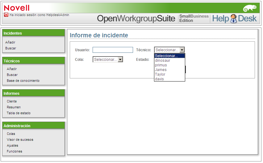
Task: Choose primus from the technician list
Action: (169, 65)
